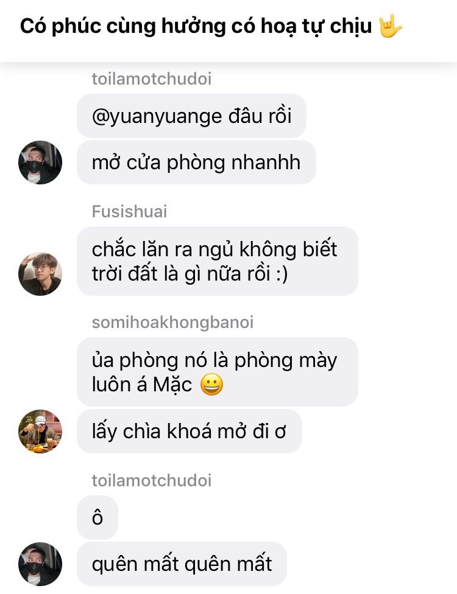Viewport: 457px width, 594px height.
Task: Open the group chat title header
Action: (211, 27)
